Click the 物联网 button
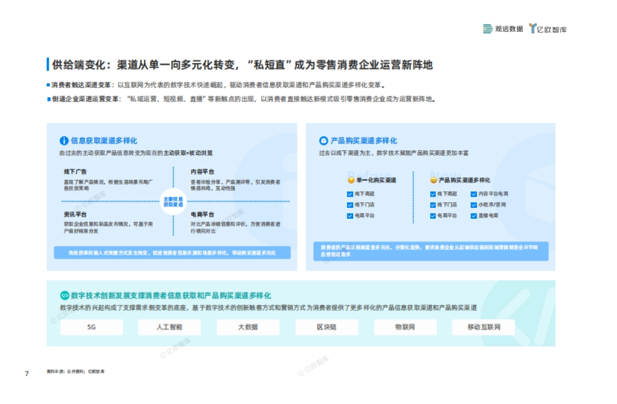Screen dimensions: 617x404 coord(405,327)
